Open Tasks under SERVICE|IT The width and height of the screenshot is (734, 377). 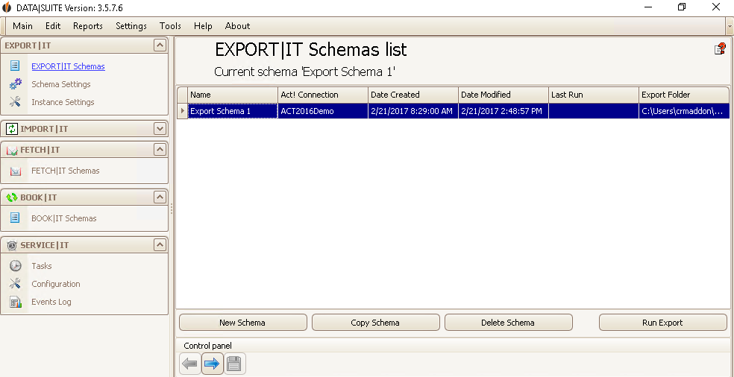[42, 266]
